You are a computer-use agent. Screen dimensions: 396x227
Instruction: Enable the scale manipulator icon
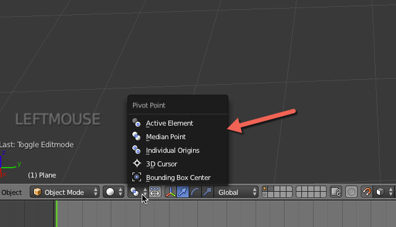point(207,192)
